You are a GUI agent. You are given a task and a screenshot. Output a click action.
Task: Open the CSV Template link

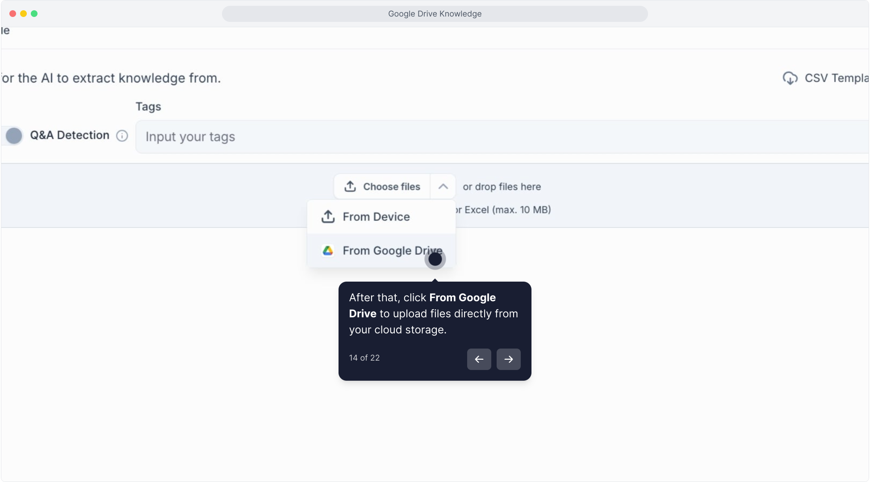coord(835,78)
